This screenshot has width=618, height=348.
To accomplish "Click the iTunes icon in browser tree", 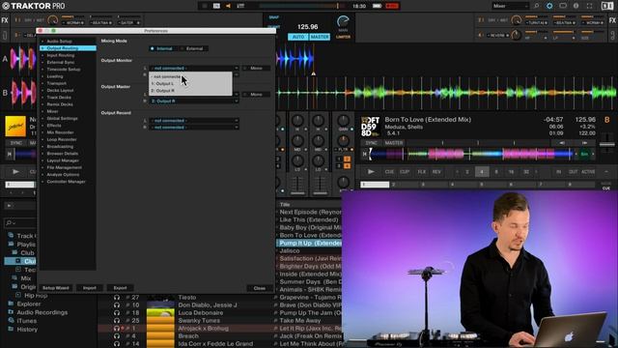I will (x=11, y=321).
